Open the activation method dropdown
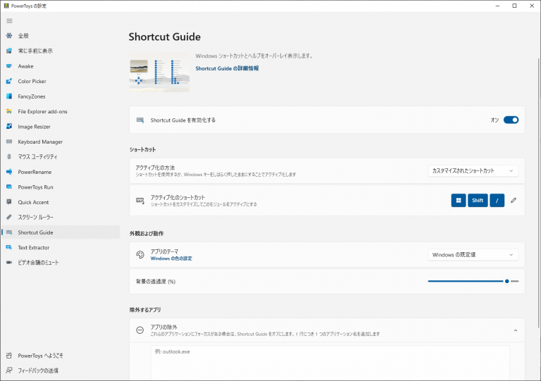The height and width of the screenshot is (381, 541). [x=473, y=170]
